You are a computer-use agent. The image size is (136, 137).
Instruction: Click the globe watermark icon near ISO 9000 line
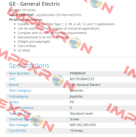(x=75, y=42)
